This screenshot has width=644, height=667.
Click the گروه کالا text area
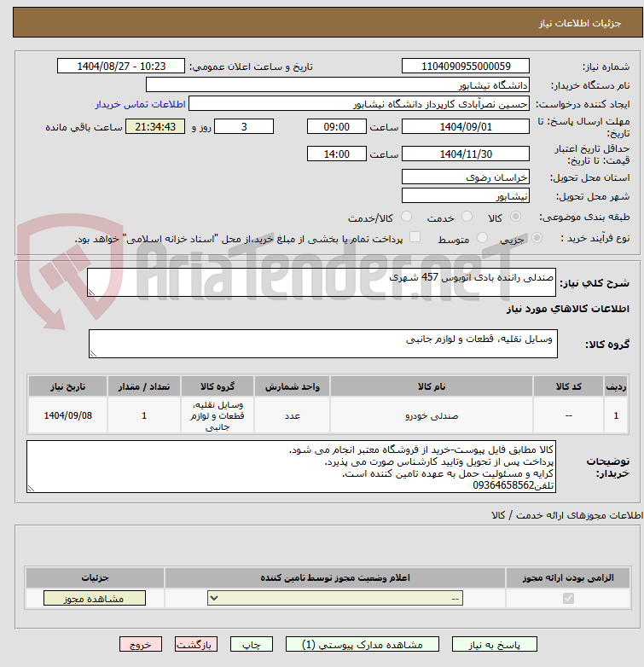[x=322, y=344]
